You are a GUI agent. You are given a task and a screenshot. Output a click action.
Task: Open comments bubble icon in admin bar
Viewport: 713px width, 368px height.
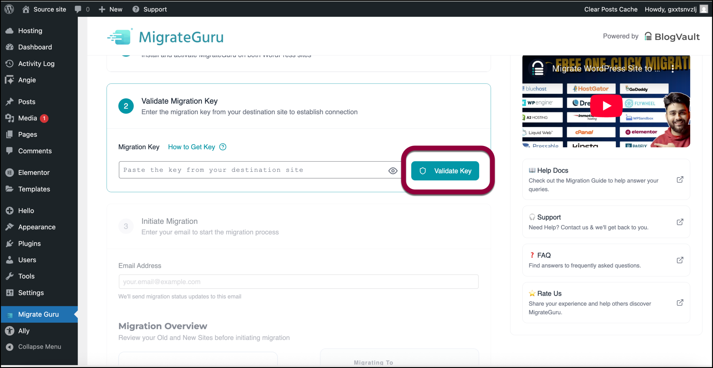pos(78,9)
